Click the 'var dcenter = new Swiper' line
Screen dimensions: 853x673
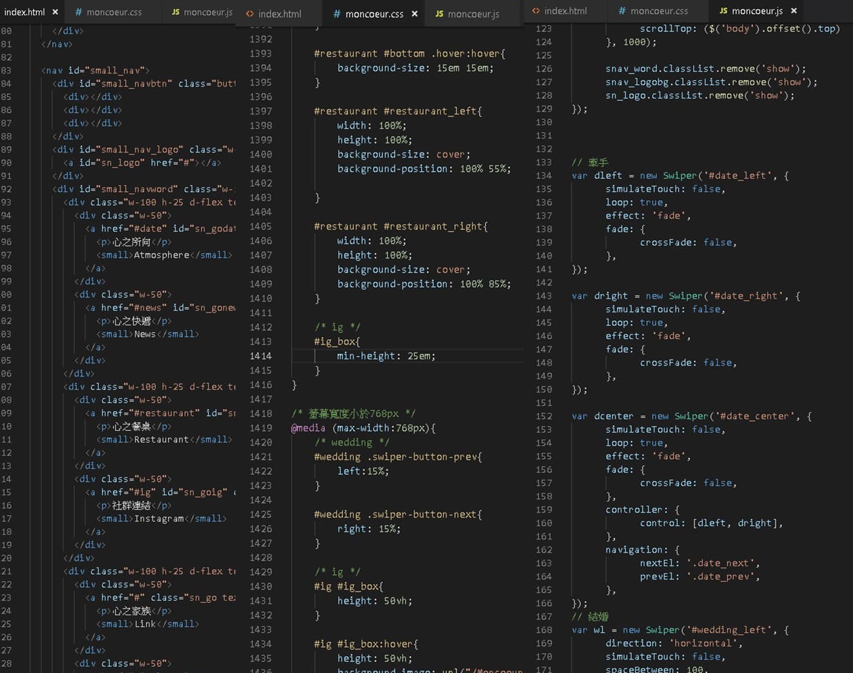691,416
